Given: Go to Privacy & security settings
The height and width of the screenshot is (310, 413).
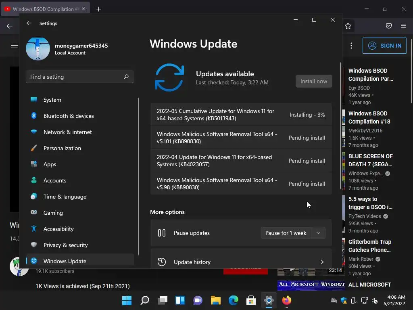Looking at the screenshot, I should [80, 245].
